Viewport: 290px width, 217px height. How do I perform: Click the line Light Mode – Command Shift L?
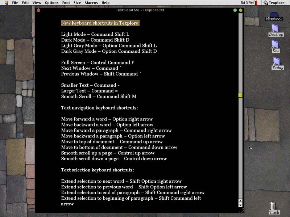(x=95, y=34)
